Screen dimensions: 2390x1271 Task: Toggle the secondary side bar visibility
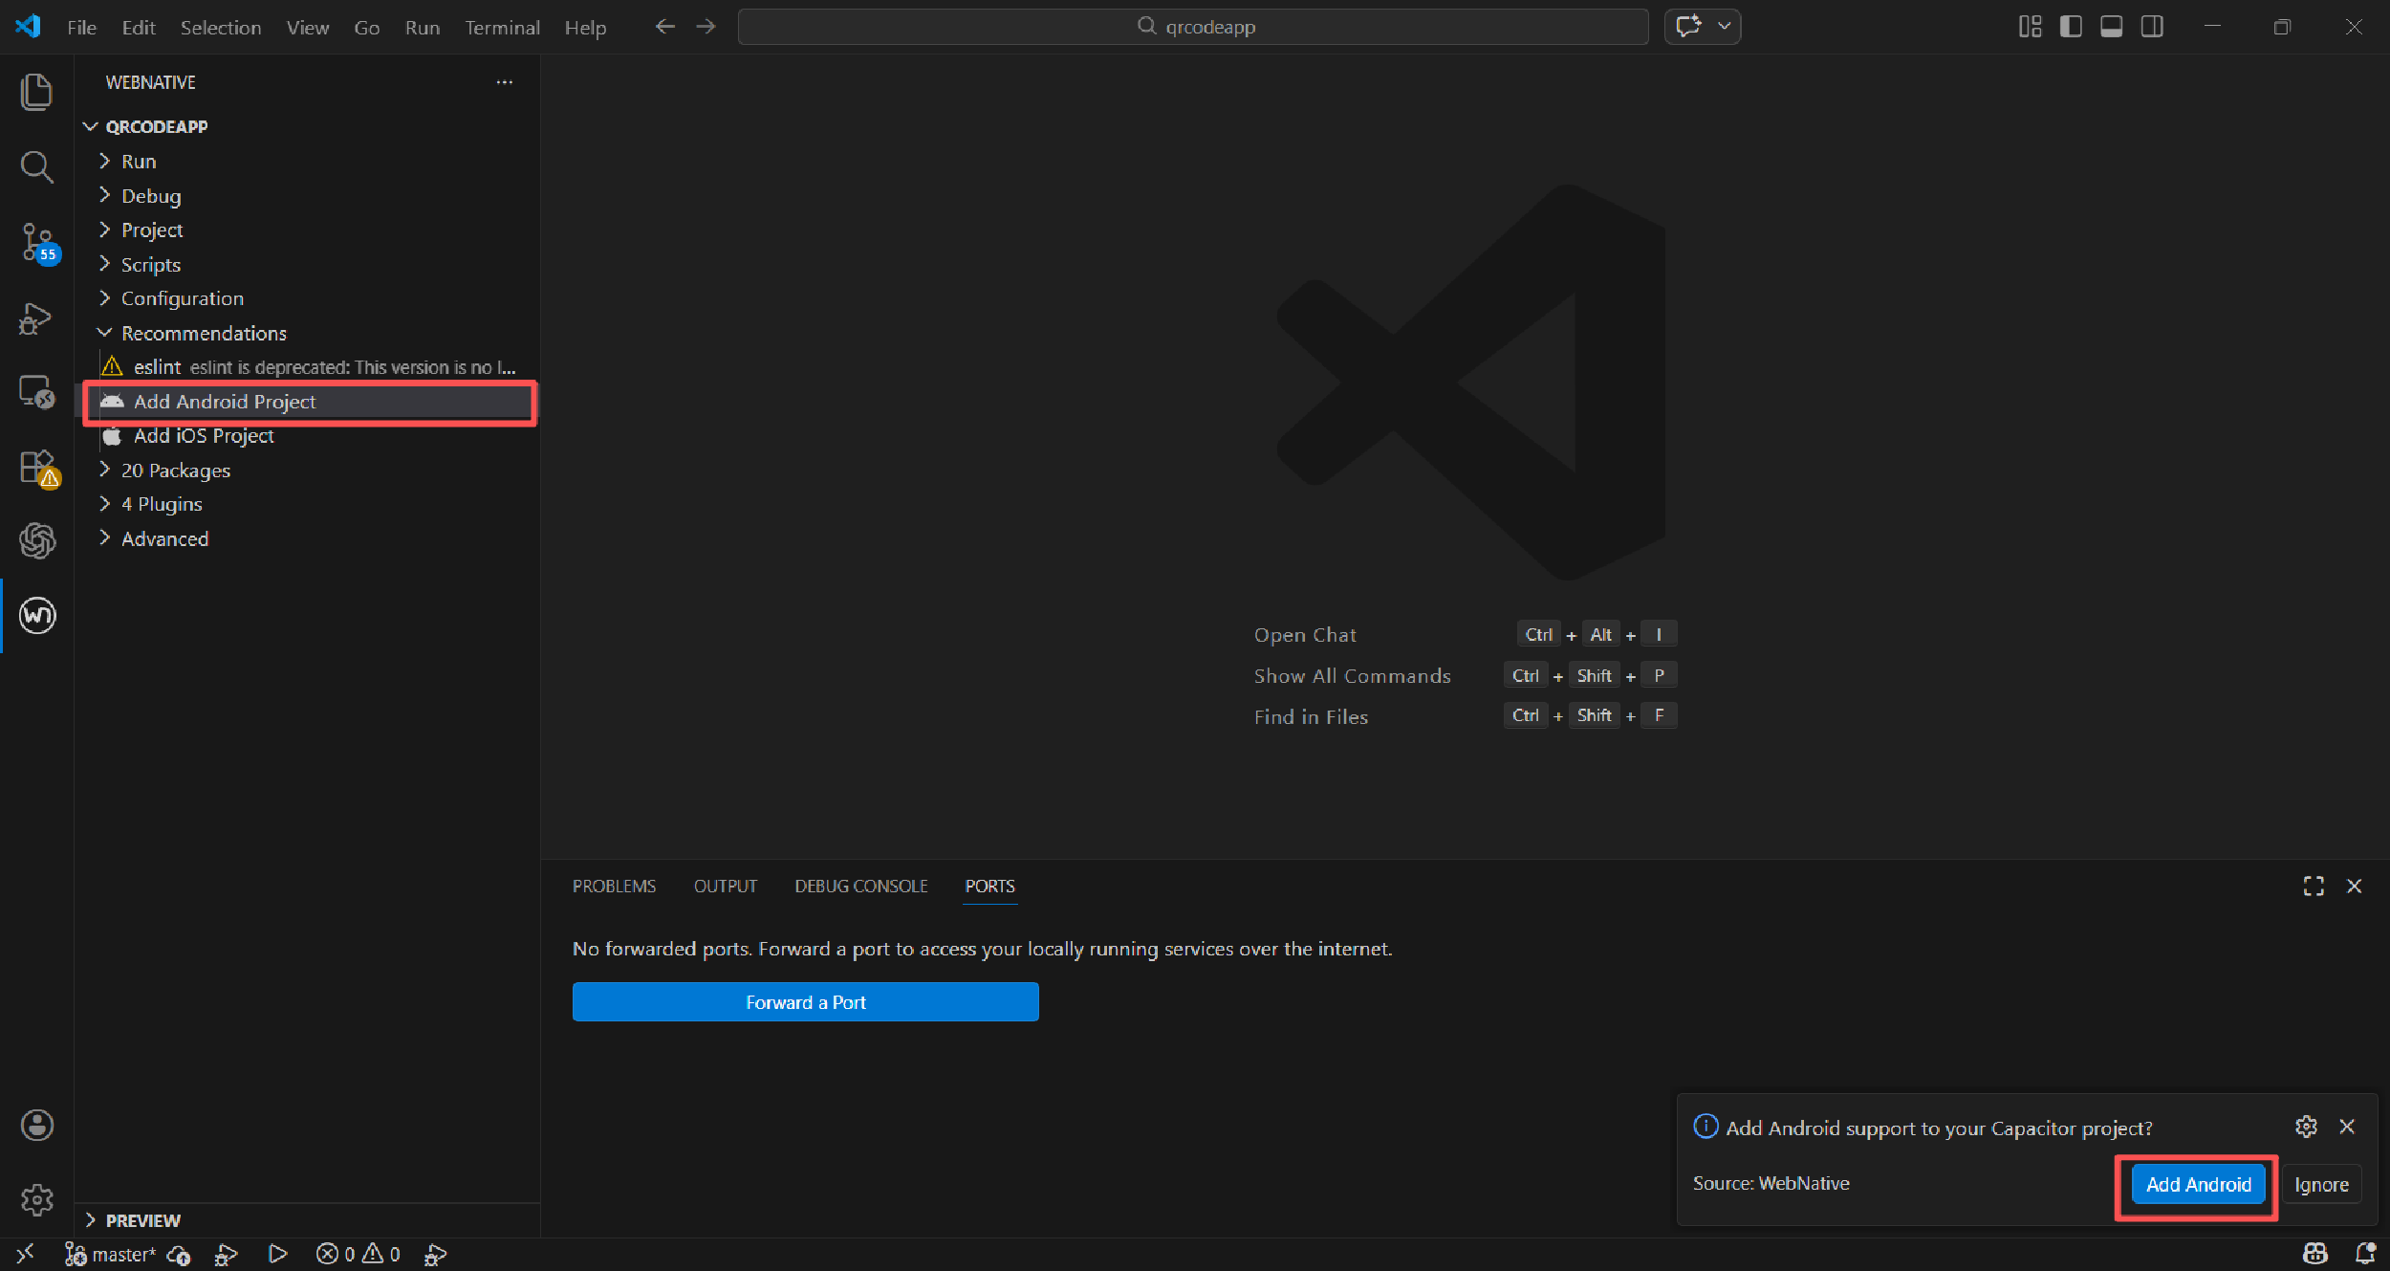click(x=2152, y=27)
